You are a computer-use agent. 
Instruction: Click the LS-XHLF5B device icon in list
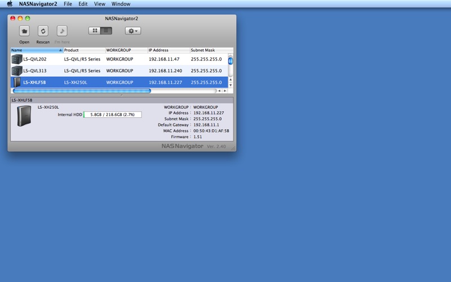point(17,82)
